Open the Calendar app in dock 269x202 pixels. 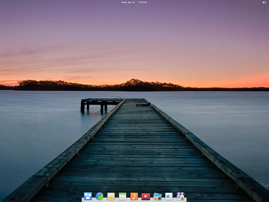pyautogui.click(x=122, y=196)
